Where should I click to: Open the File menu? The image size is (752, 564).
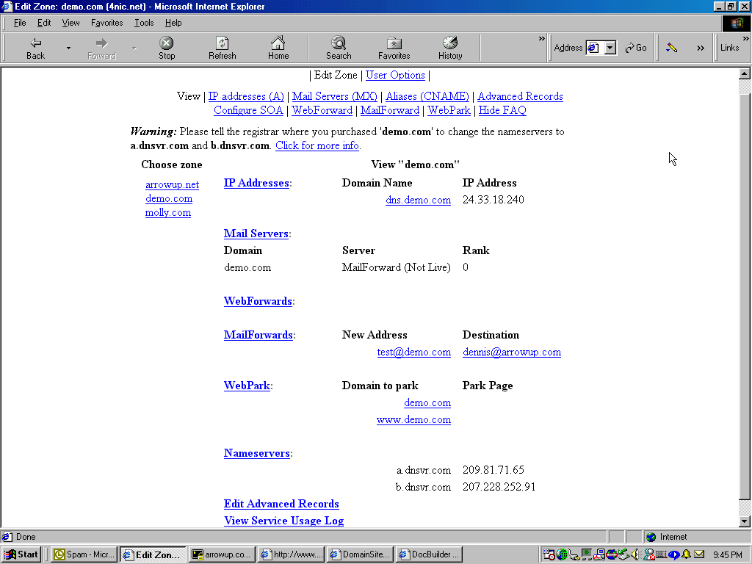[20, 23]
